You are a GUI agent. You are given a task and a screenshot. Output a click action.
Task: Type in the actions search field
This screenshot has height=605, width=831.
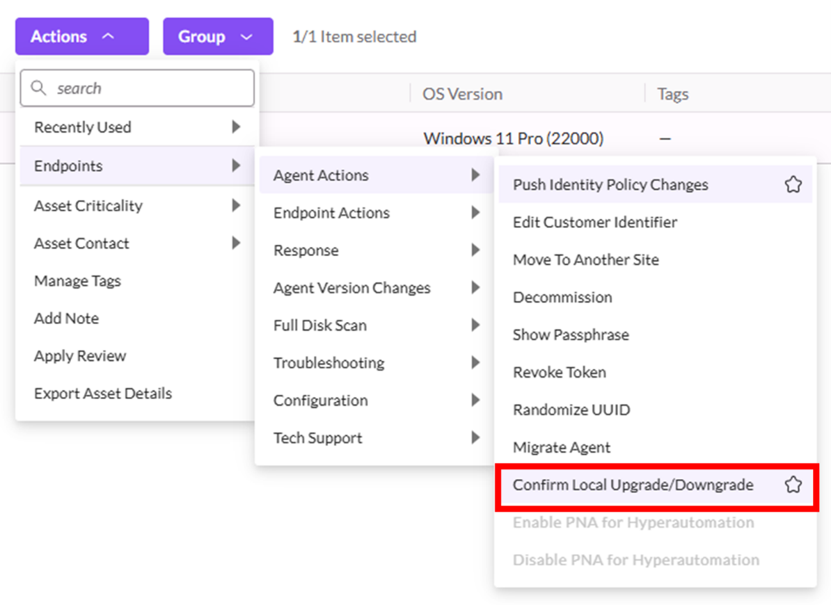coord(150,88)
